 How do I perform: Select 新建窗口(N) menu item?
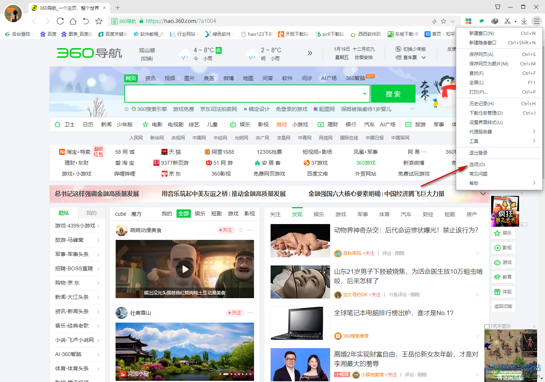coord(499,33)
